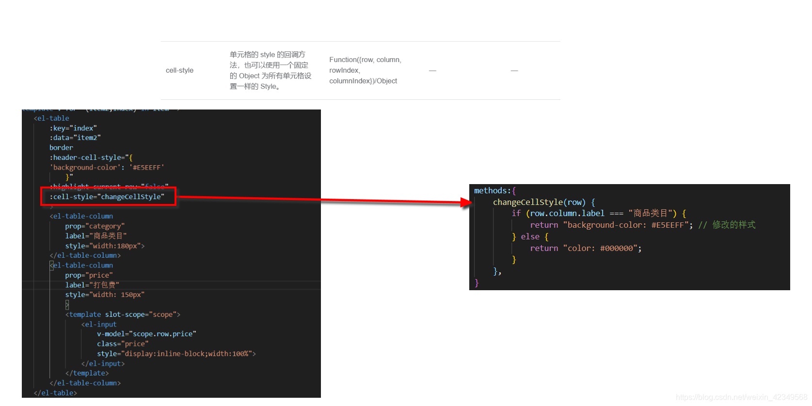Click the "// 修改的样式" code comment
812x406 pixels.
(x=727, y=225)
